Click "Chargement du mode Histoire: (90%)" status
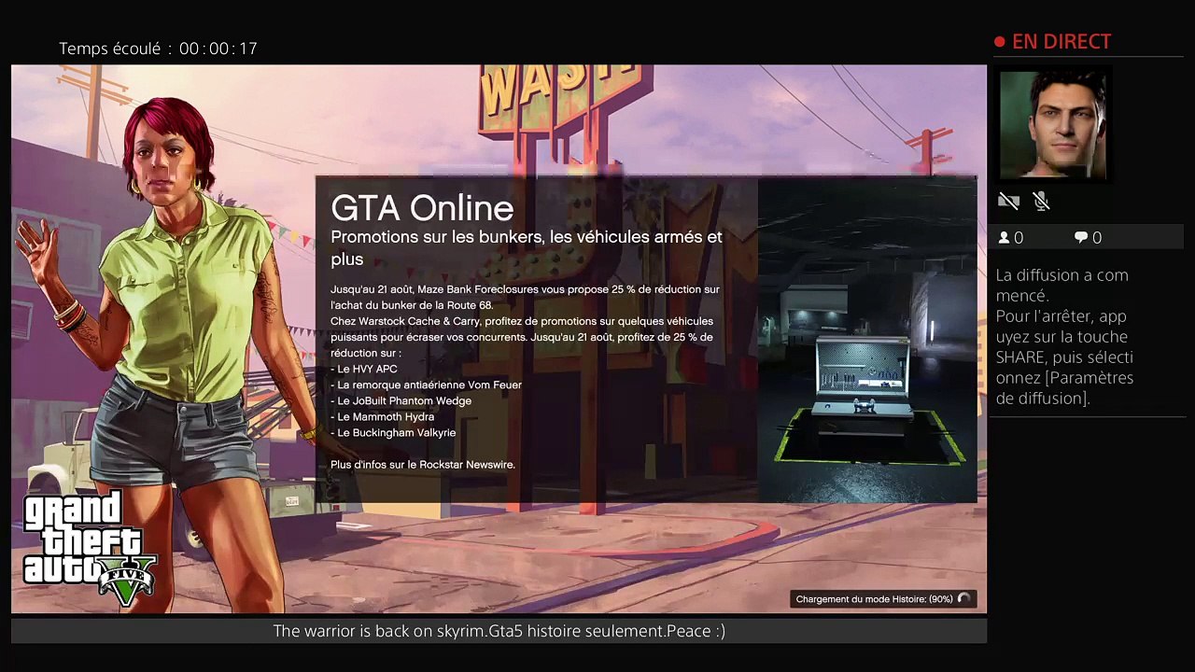1195x672 pixels. [x=875, y=599]
